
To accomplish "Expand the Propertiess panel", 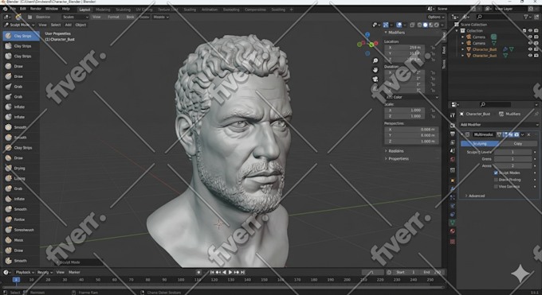I will coord(397,159).
